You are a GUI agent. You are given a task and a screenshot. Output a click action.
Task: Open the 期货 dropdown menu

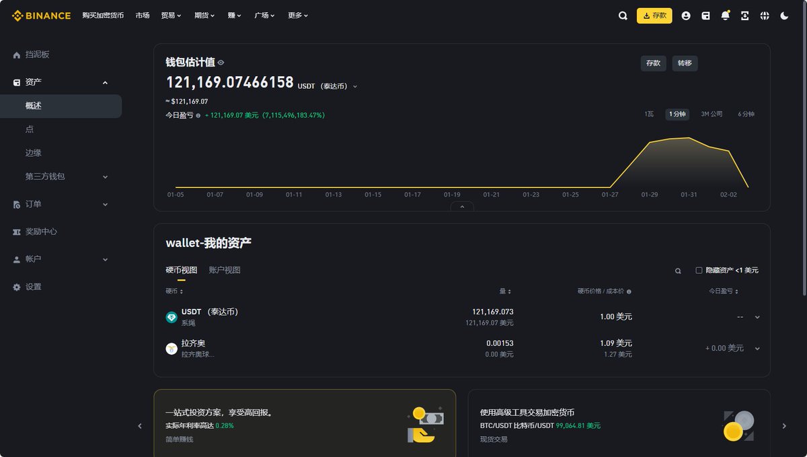[x=204, y=15]
